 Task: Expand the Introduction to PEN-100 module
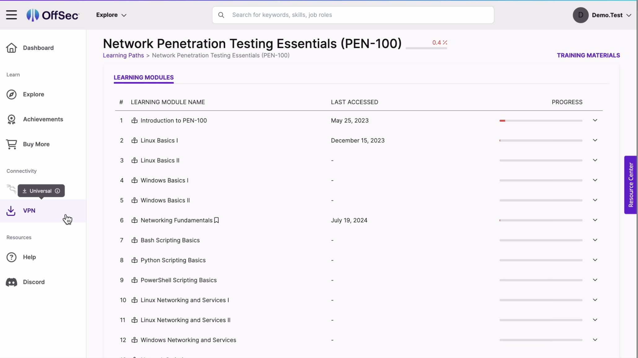click(x=595, y=120)
